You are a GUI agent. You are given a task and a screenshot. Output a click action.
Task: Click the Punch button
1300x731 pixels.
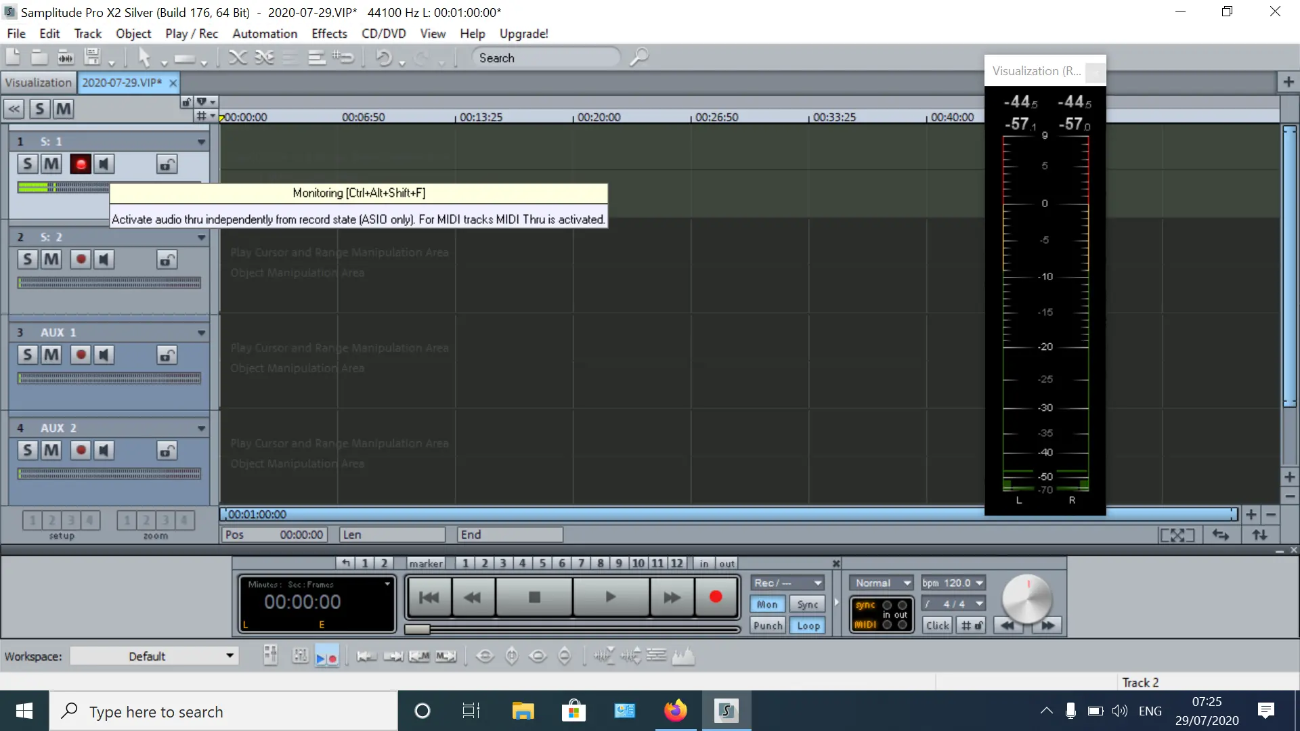(768, 625)
